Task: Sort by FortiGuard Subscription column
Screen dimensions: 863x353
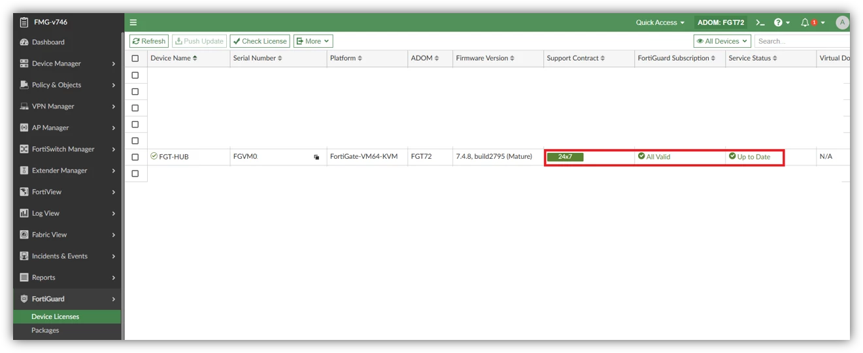Action: tap(677, 58)
